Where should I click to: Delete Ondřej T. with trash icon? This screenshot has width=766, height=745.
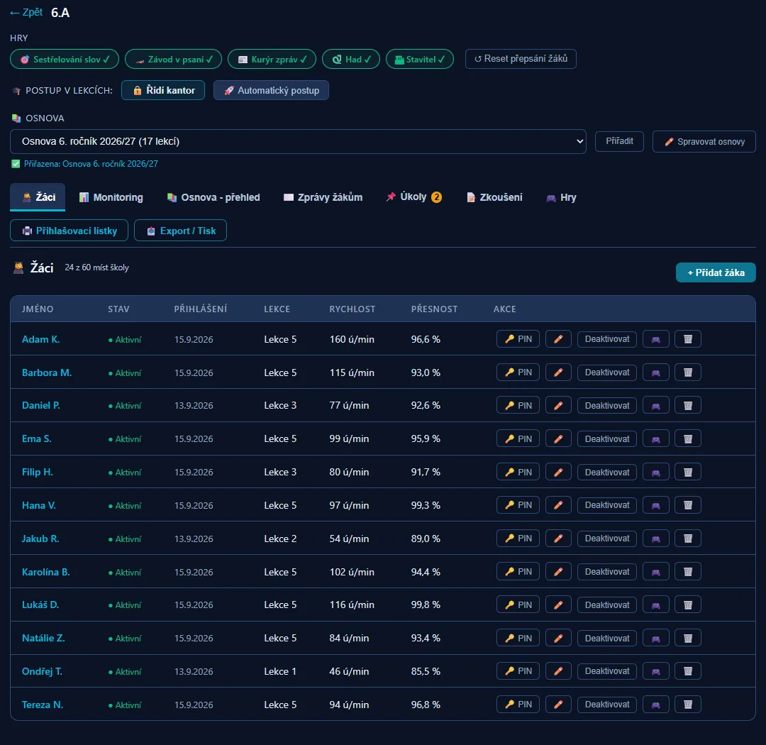click(688, 671)
